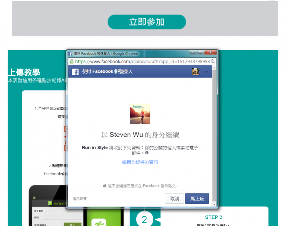Click the popup scrollbar down arrow
The height and width of the screenshot is (226, 286).
tap(214, 204)
